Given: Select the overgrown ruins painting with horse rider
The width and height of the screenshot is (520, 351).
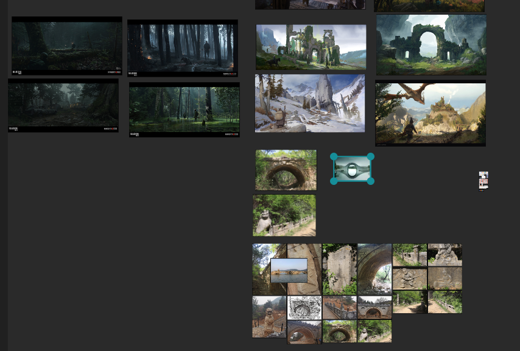Looking at the screenshot, I should [311, 47].
